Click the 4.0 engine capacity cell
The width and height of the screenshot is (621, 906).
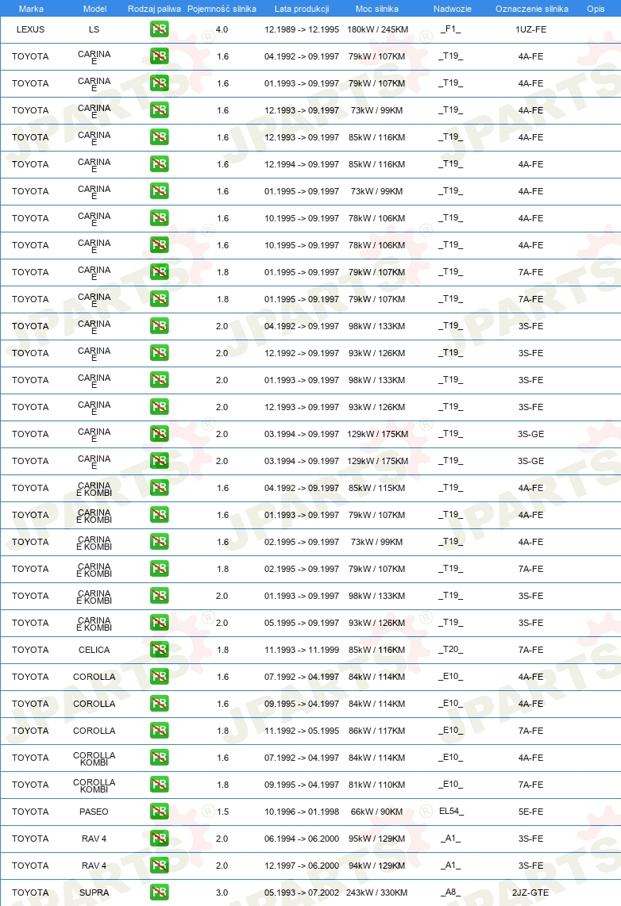point(222,29)
